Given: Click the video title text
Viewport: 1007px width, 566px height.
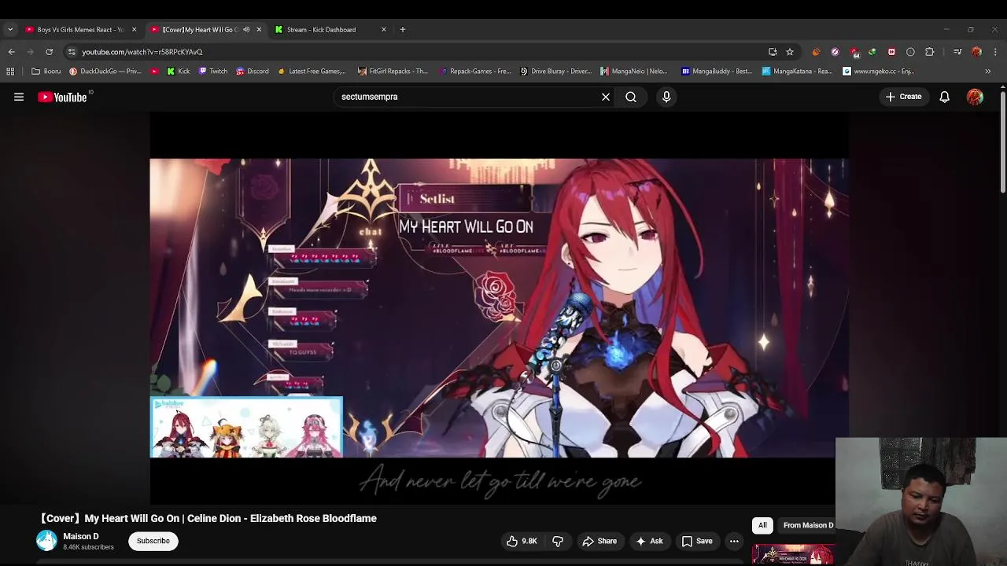Looking at the screenshot, I should [x=208, y=518].
